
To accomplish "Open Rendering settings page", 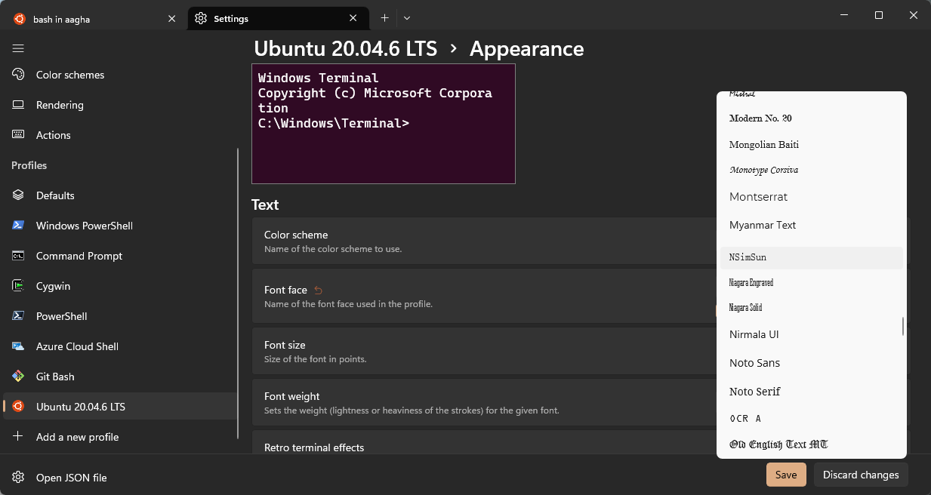I will point(119,105).
